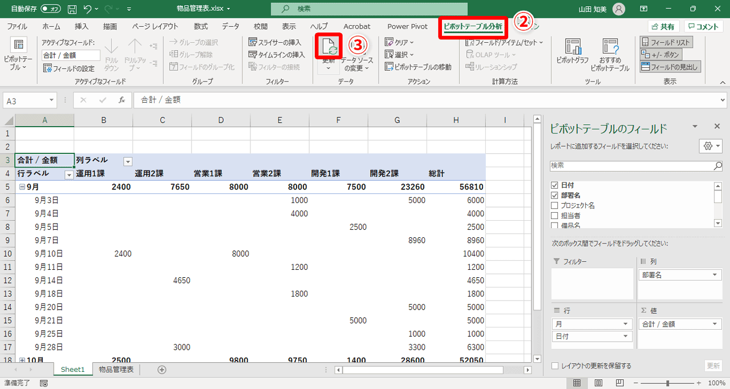Open field pane tools gear icon

click(711, 145)
